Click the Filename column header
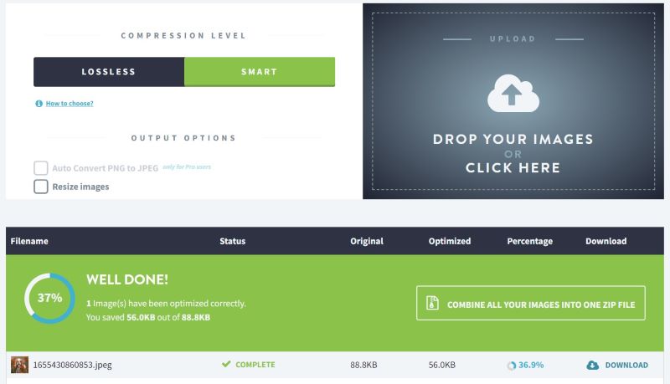The height and width of the screenshot is (384, 670). (x=29, y=241)
